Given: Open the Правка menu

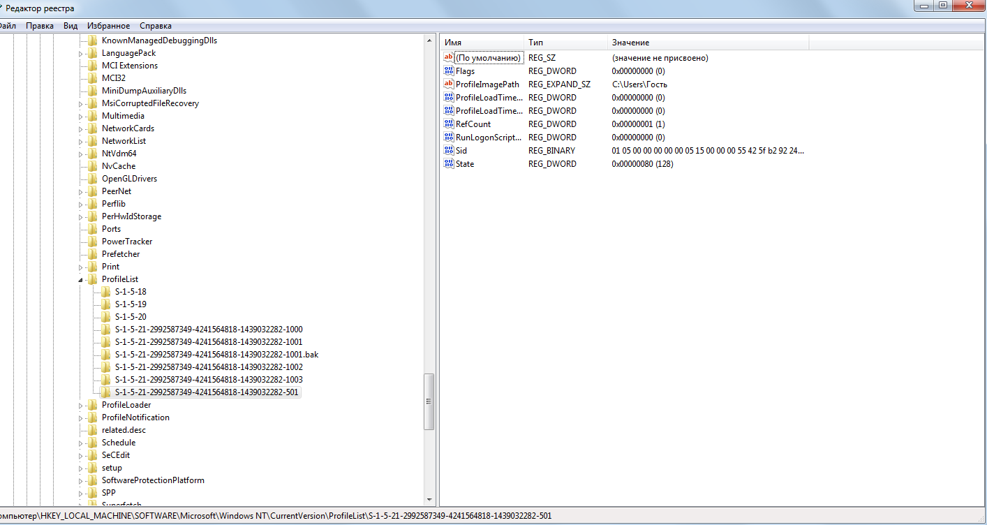Looking at the screenshot, I should [x=40, y=26].
